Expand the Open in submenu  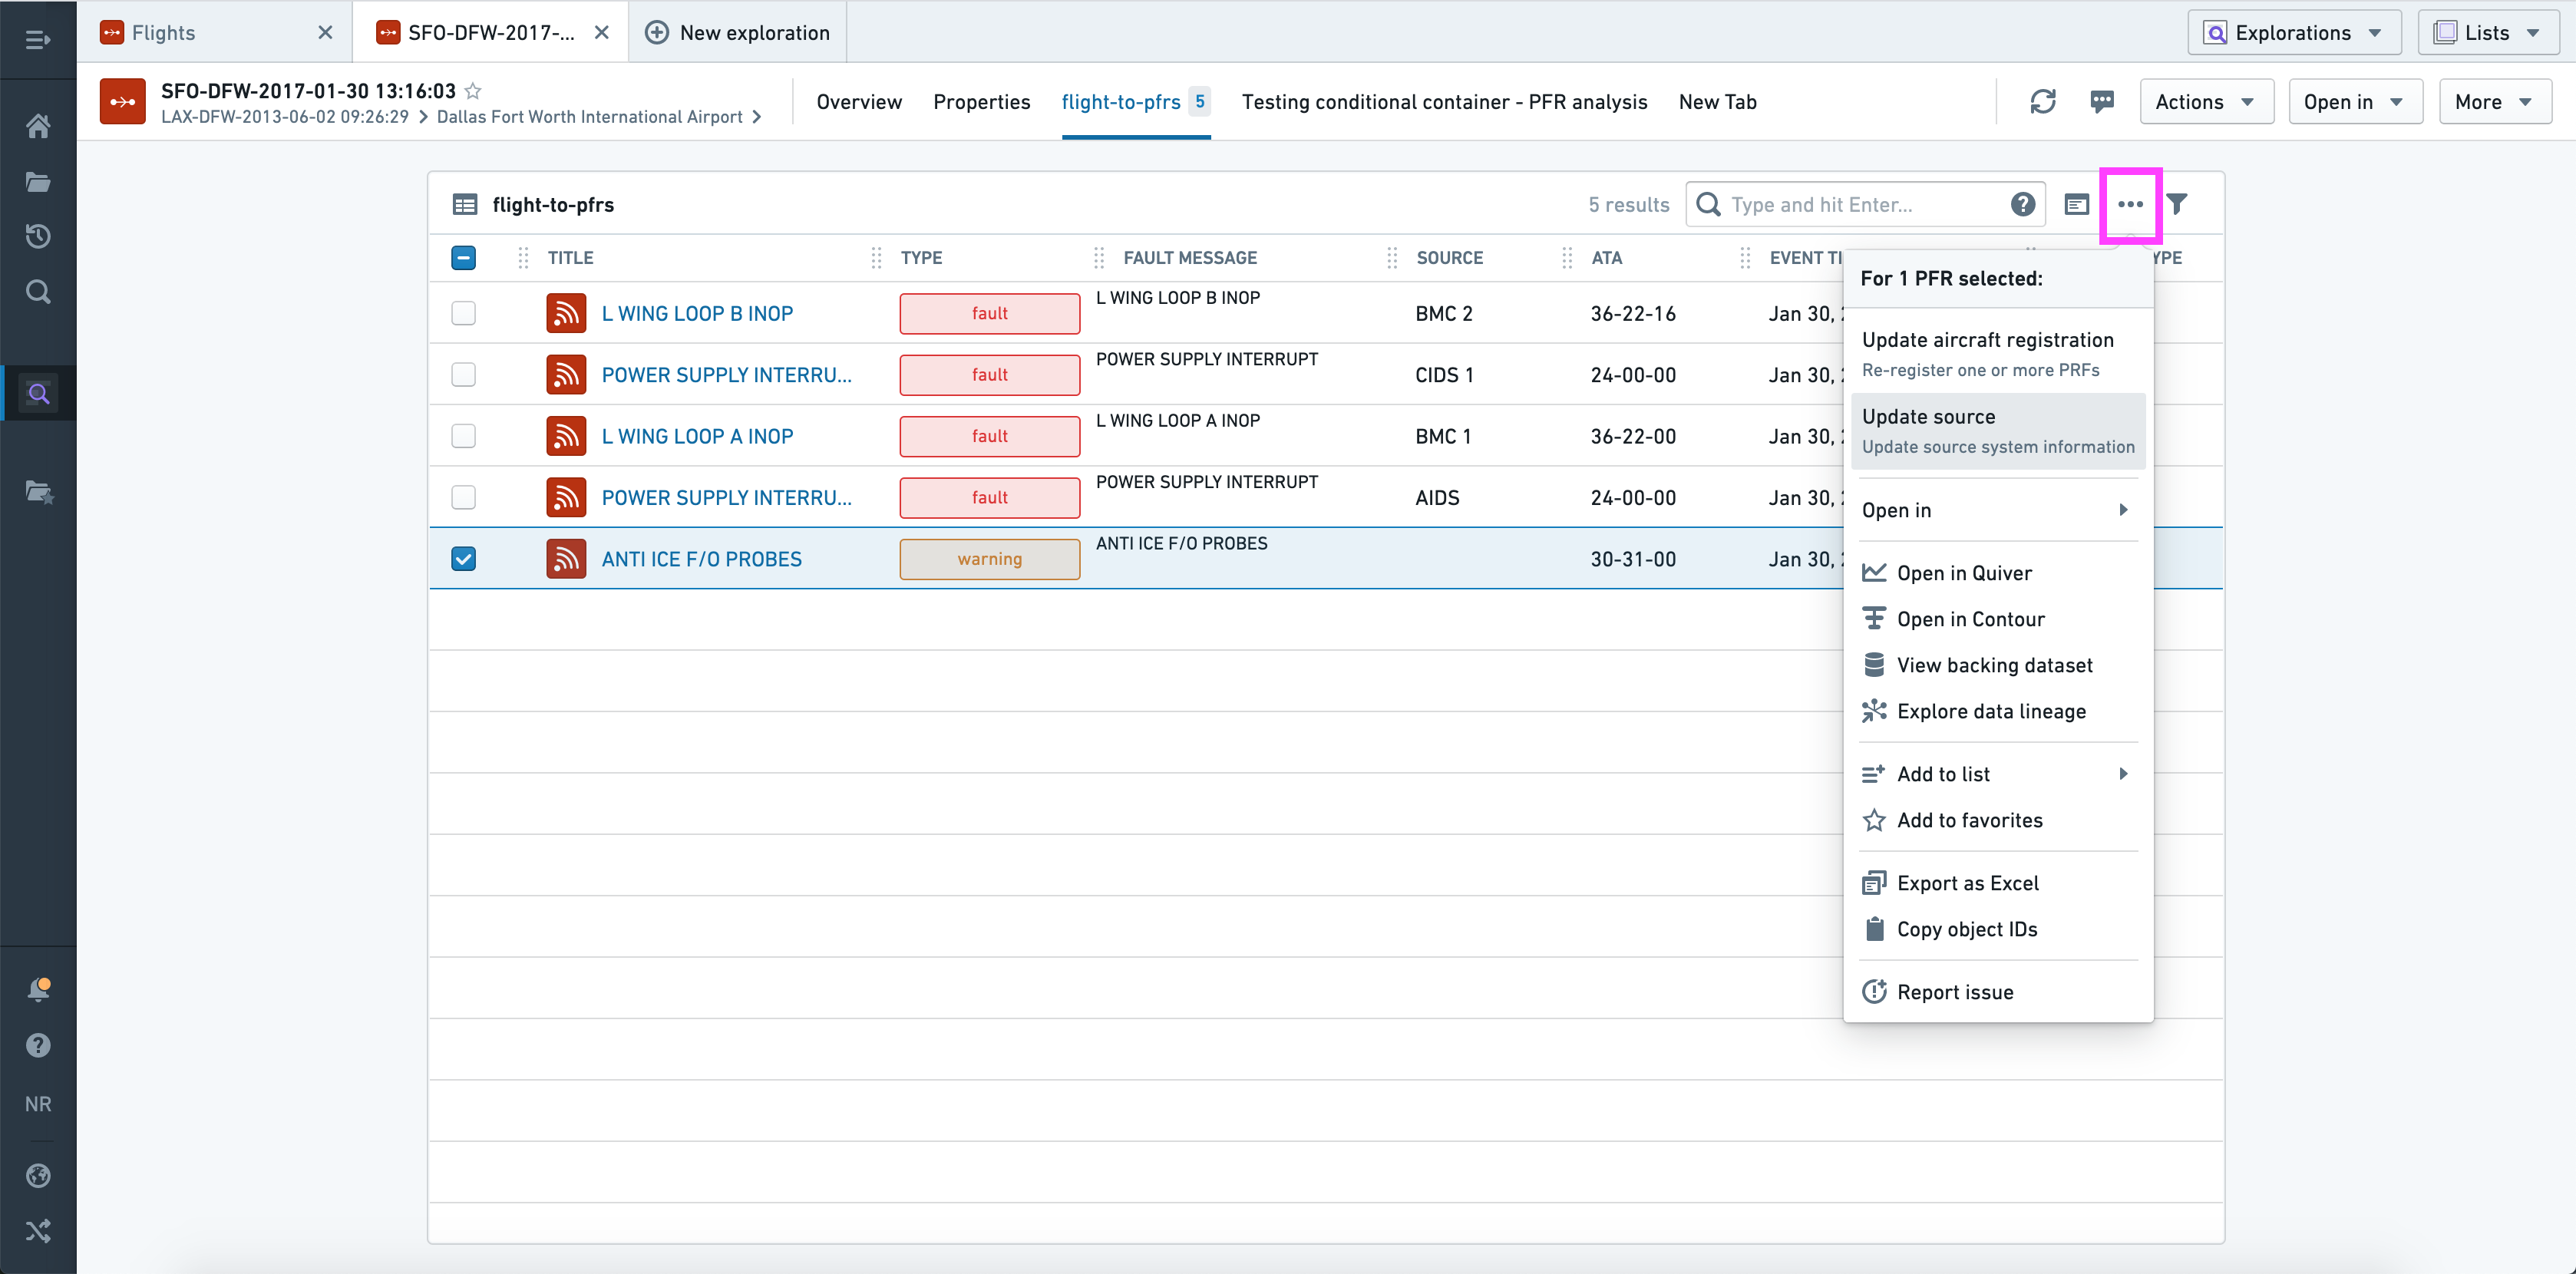pos(1996,509)
